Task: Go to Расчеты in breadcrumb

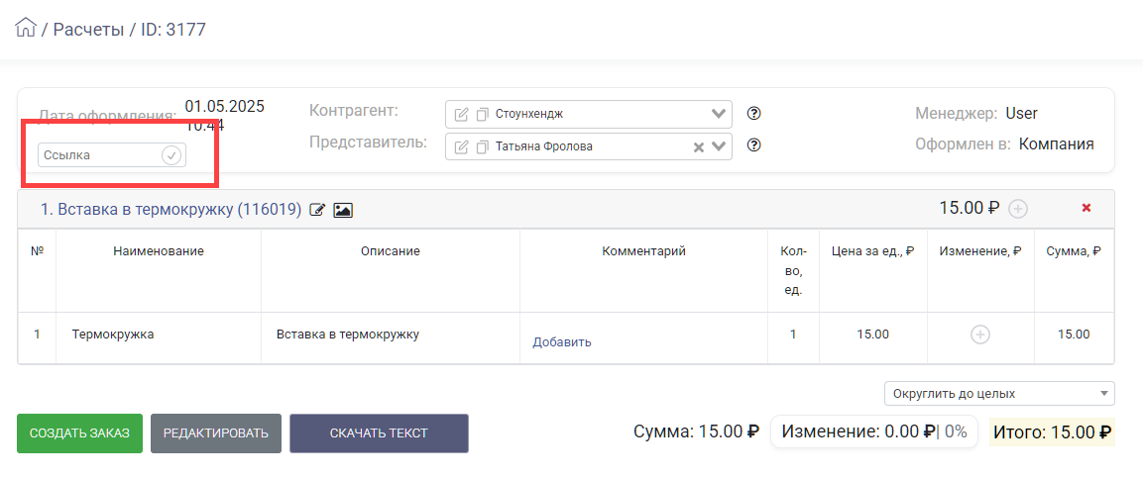Action: click(x=88, y=29)
